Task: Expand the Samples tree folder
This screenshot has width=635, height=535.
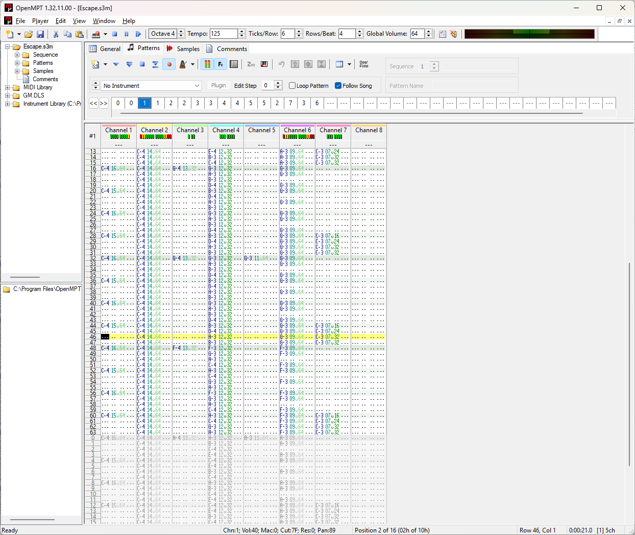Action: point(17,71)
